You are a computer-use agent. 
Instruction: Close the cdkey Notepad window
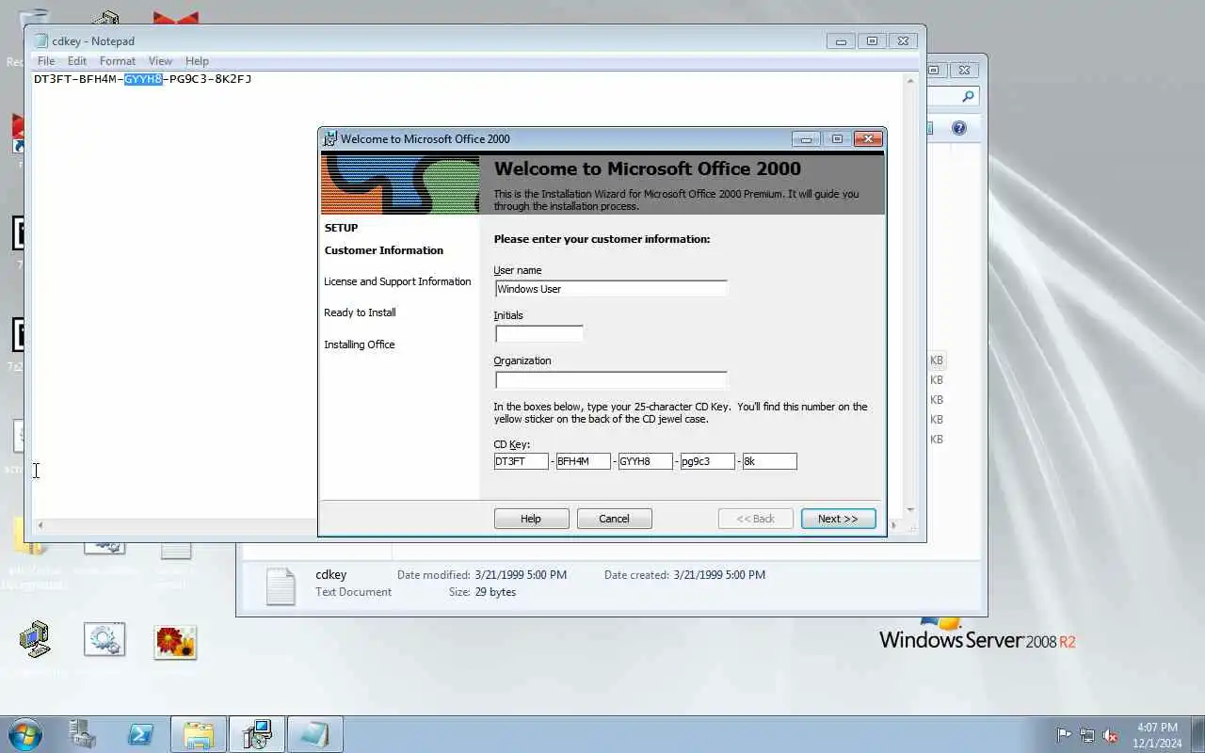[903, 40]
